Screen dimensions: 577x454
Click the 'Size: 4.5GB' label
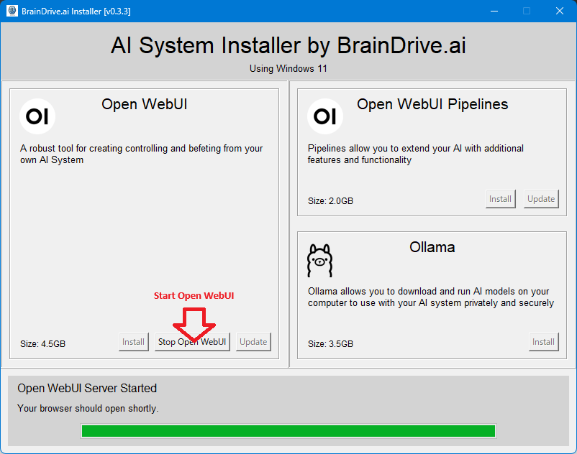(x=42, y=344)
